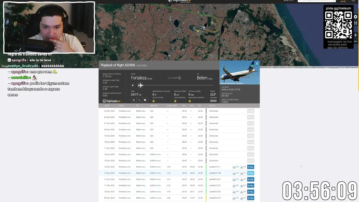Download the CSV for the 13 Dec flight
Image resolution: width=359 pixels, height=202 pixels.
pos(243,173)
